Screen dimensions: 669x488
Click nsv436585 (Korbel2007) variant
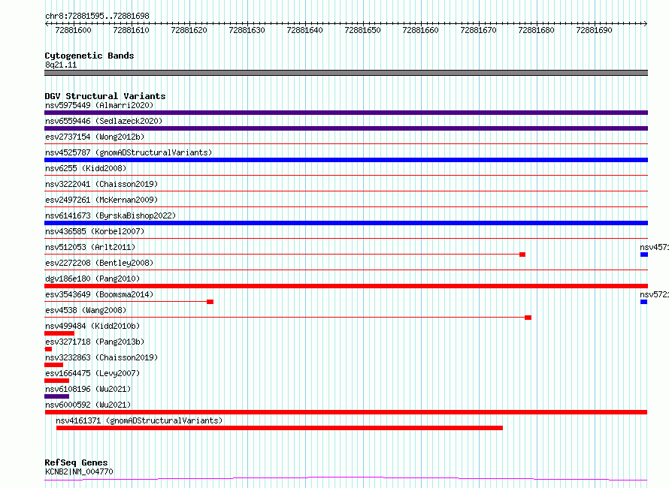(95, 231)
